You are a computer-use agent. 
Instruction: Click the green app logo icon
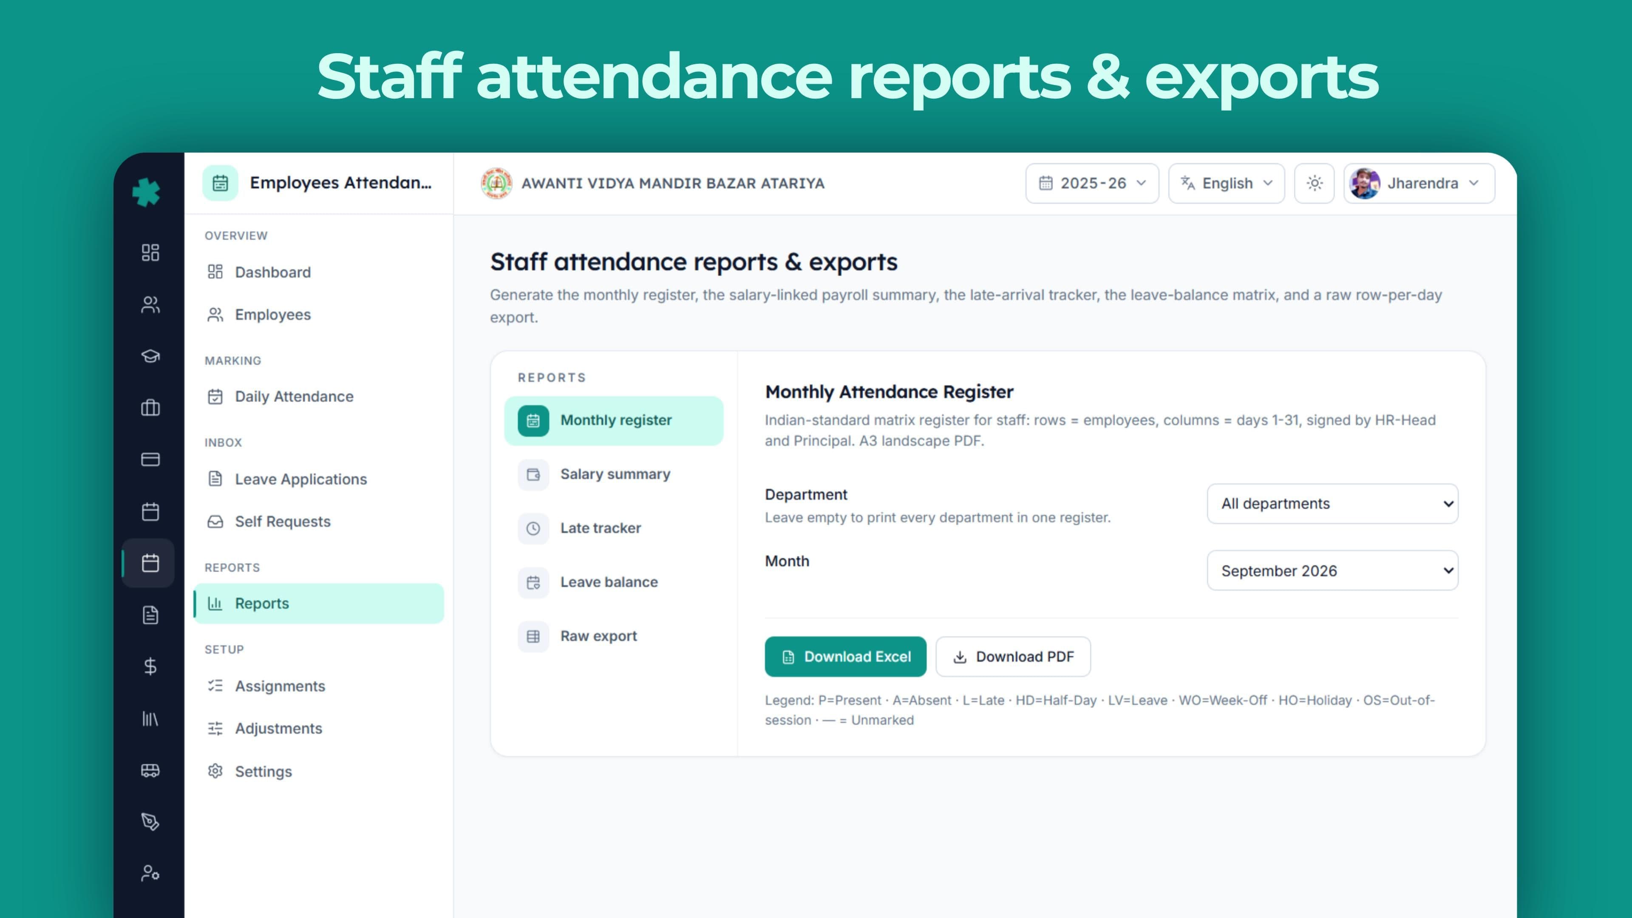(146, 192)
